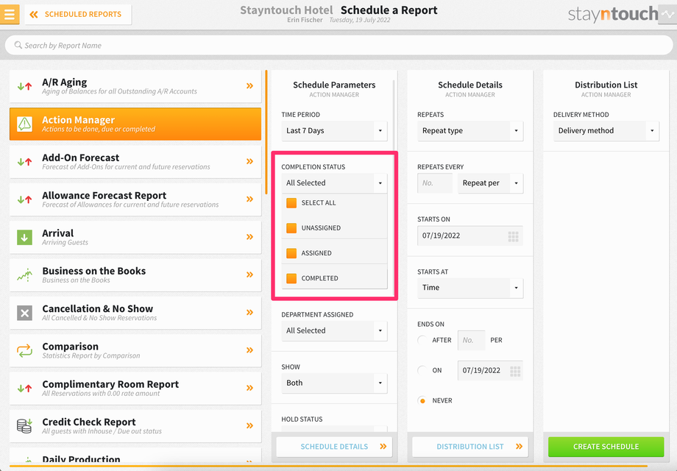677x471 pixels.
Task: Click the A/R Aging up-down arrows icon
Action: 24,86
